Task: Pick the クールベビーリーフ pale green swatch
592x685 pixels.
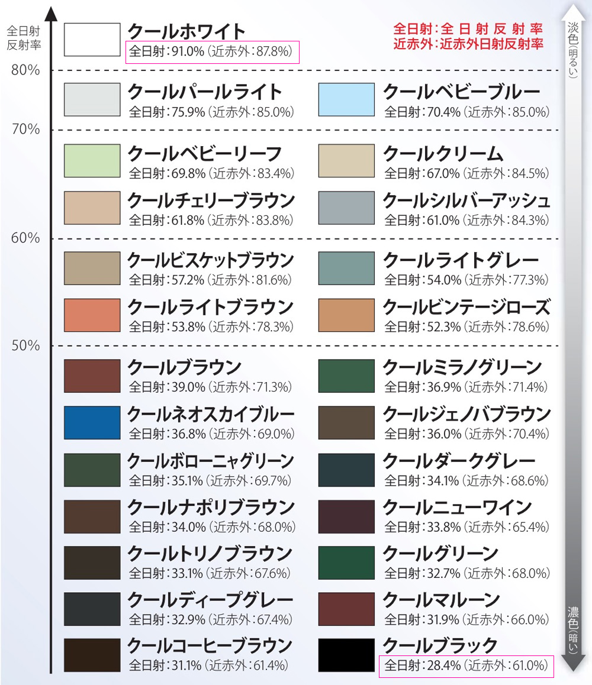Action: (92, 160)
